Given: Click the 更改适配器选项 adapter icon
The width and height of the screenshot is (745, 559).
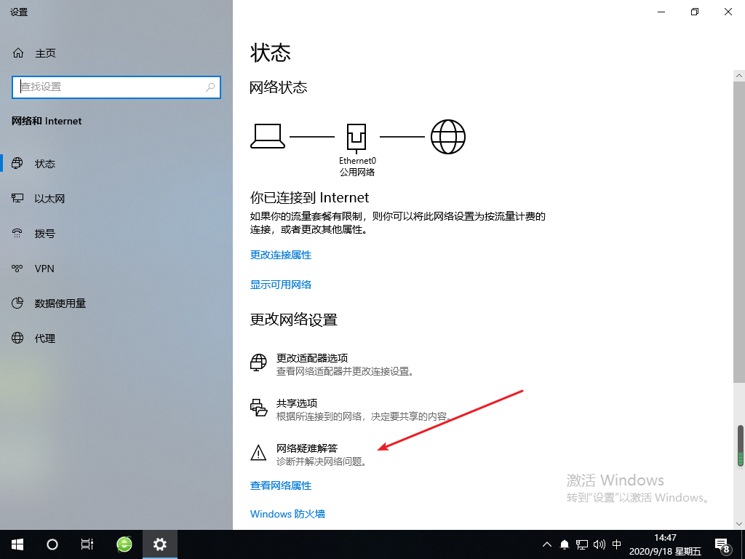Looking at the screenshot, I should [x=258, y=362].
